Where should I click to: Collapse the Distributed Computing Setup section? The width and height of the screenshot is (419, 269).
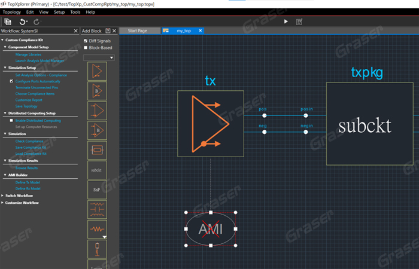coord(5,113)
